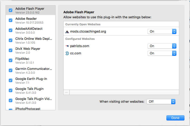Select the Google Talk Plugin Video entry

pyautogui.click(x=31, y=100)
